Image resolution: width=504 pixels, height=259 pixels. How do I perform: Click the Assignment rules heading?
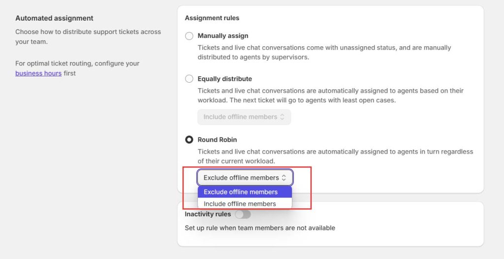point(212,18)
